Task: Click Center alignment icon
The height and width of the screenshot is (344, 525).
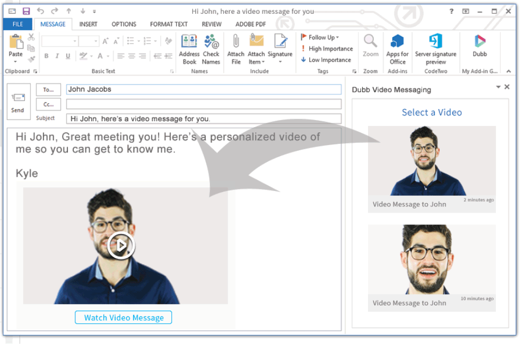Action: (132, 56)
